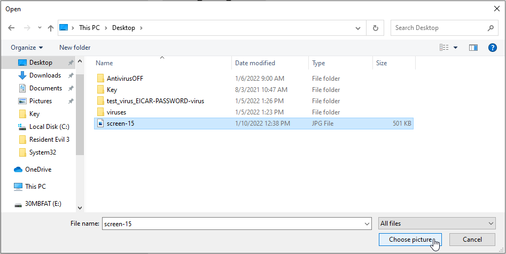Open Key folder in navigation pane
Image resolution: width=506 pixels, height=254 pixels.
[x=34, y=114]
